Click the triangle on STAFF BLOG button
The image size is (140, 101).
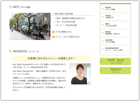point(101,61)
